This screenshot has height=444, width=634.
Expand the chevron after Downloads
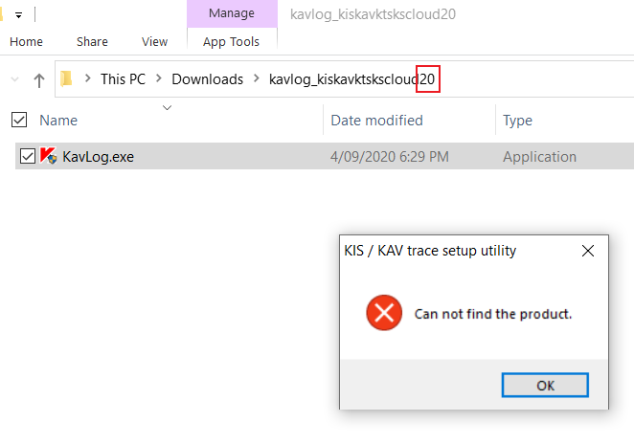[256, 79]
